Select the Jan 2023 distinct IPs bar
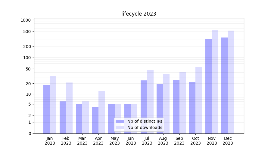 point(47,109)
